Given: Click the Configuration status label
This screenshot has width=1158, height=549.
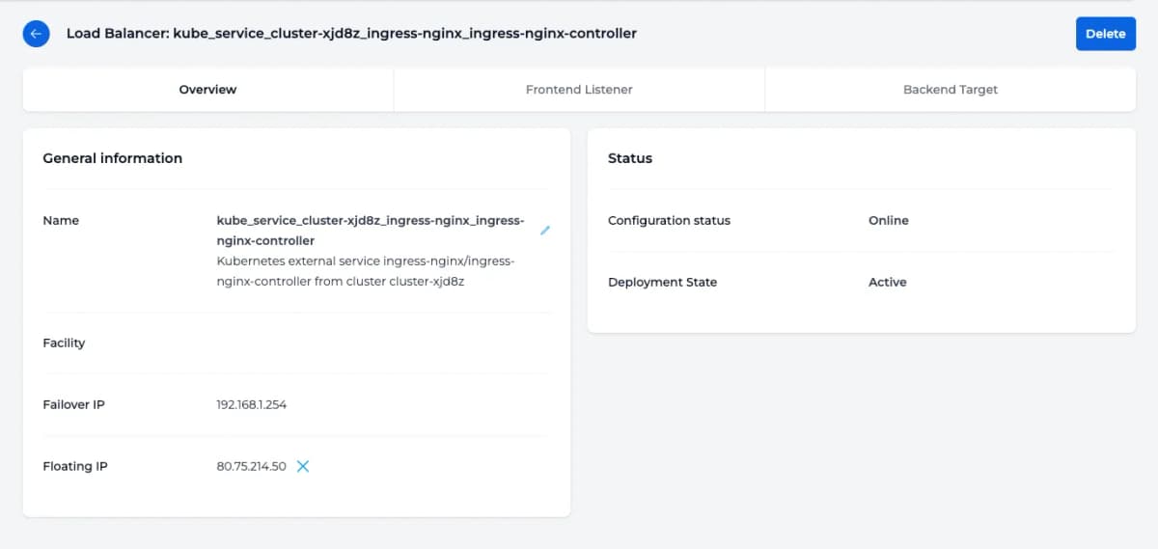Looking at the screenshot, I should (x=669, y=220).
